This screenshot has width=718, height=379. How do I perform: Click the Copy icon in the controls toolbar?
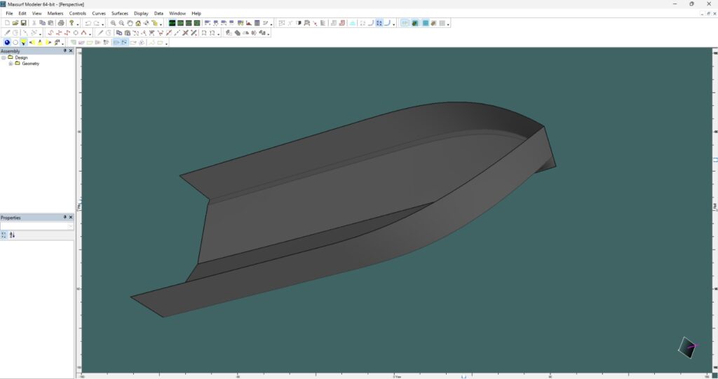pos(119,32)
